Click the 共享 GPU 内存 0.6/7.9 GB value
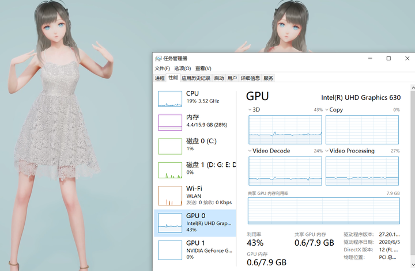The height and width of the screenshot is (271, 415). [314, 242]
